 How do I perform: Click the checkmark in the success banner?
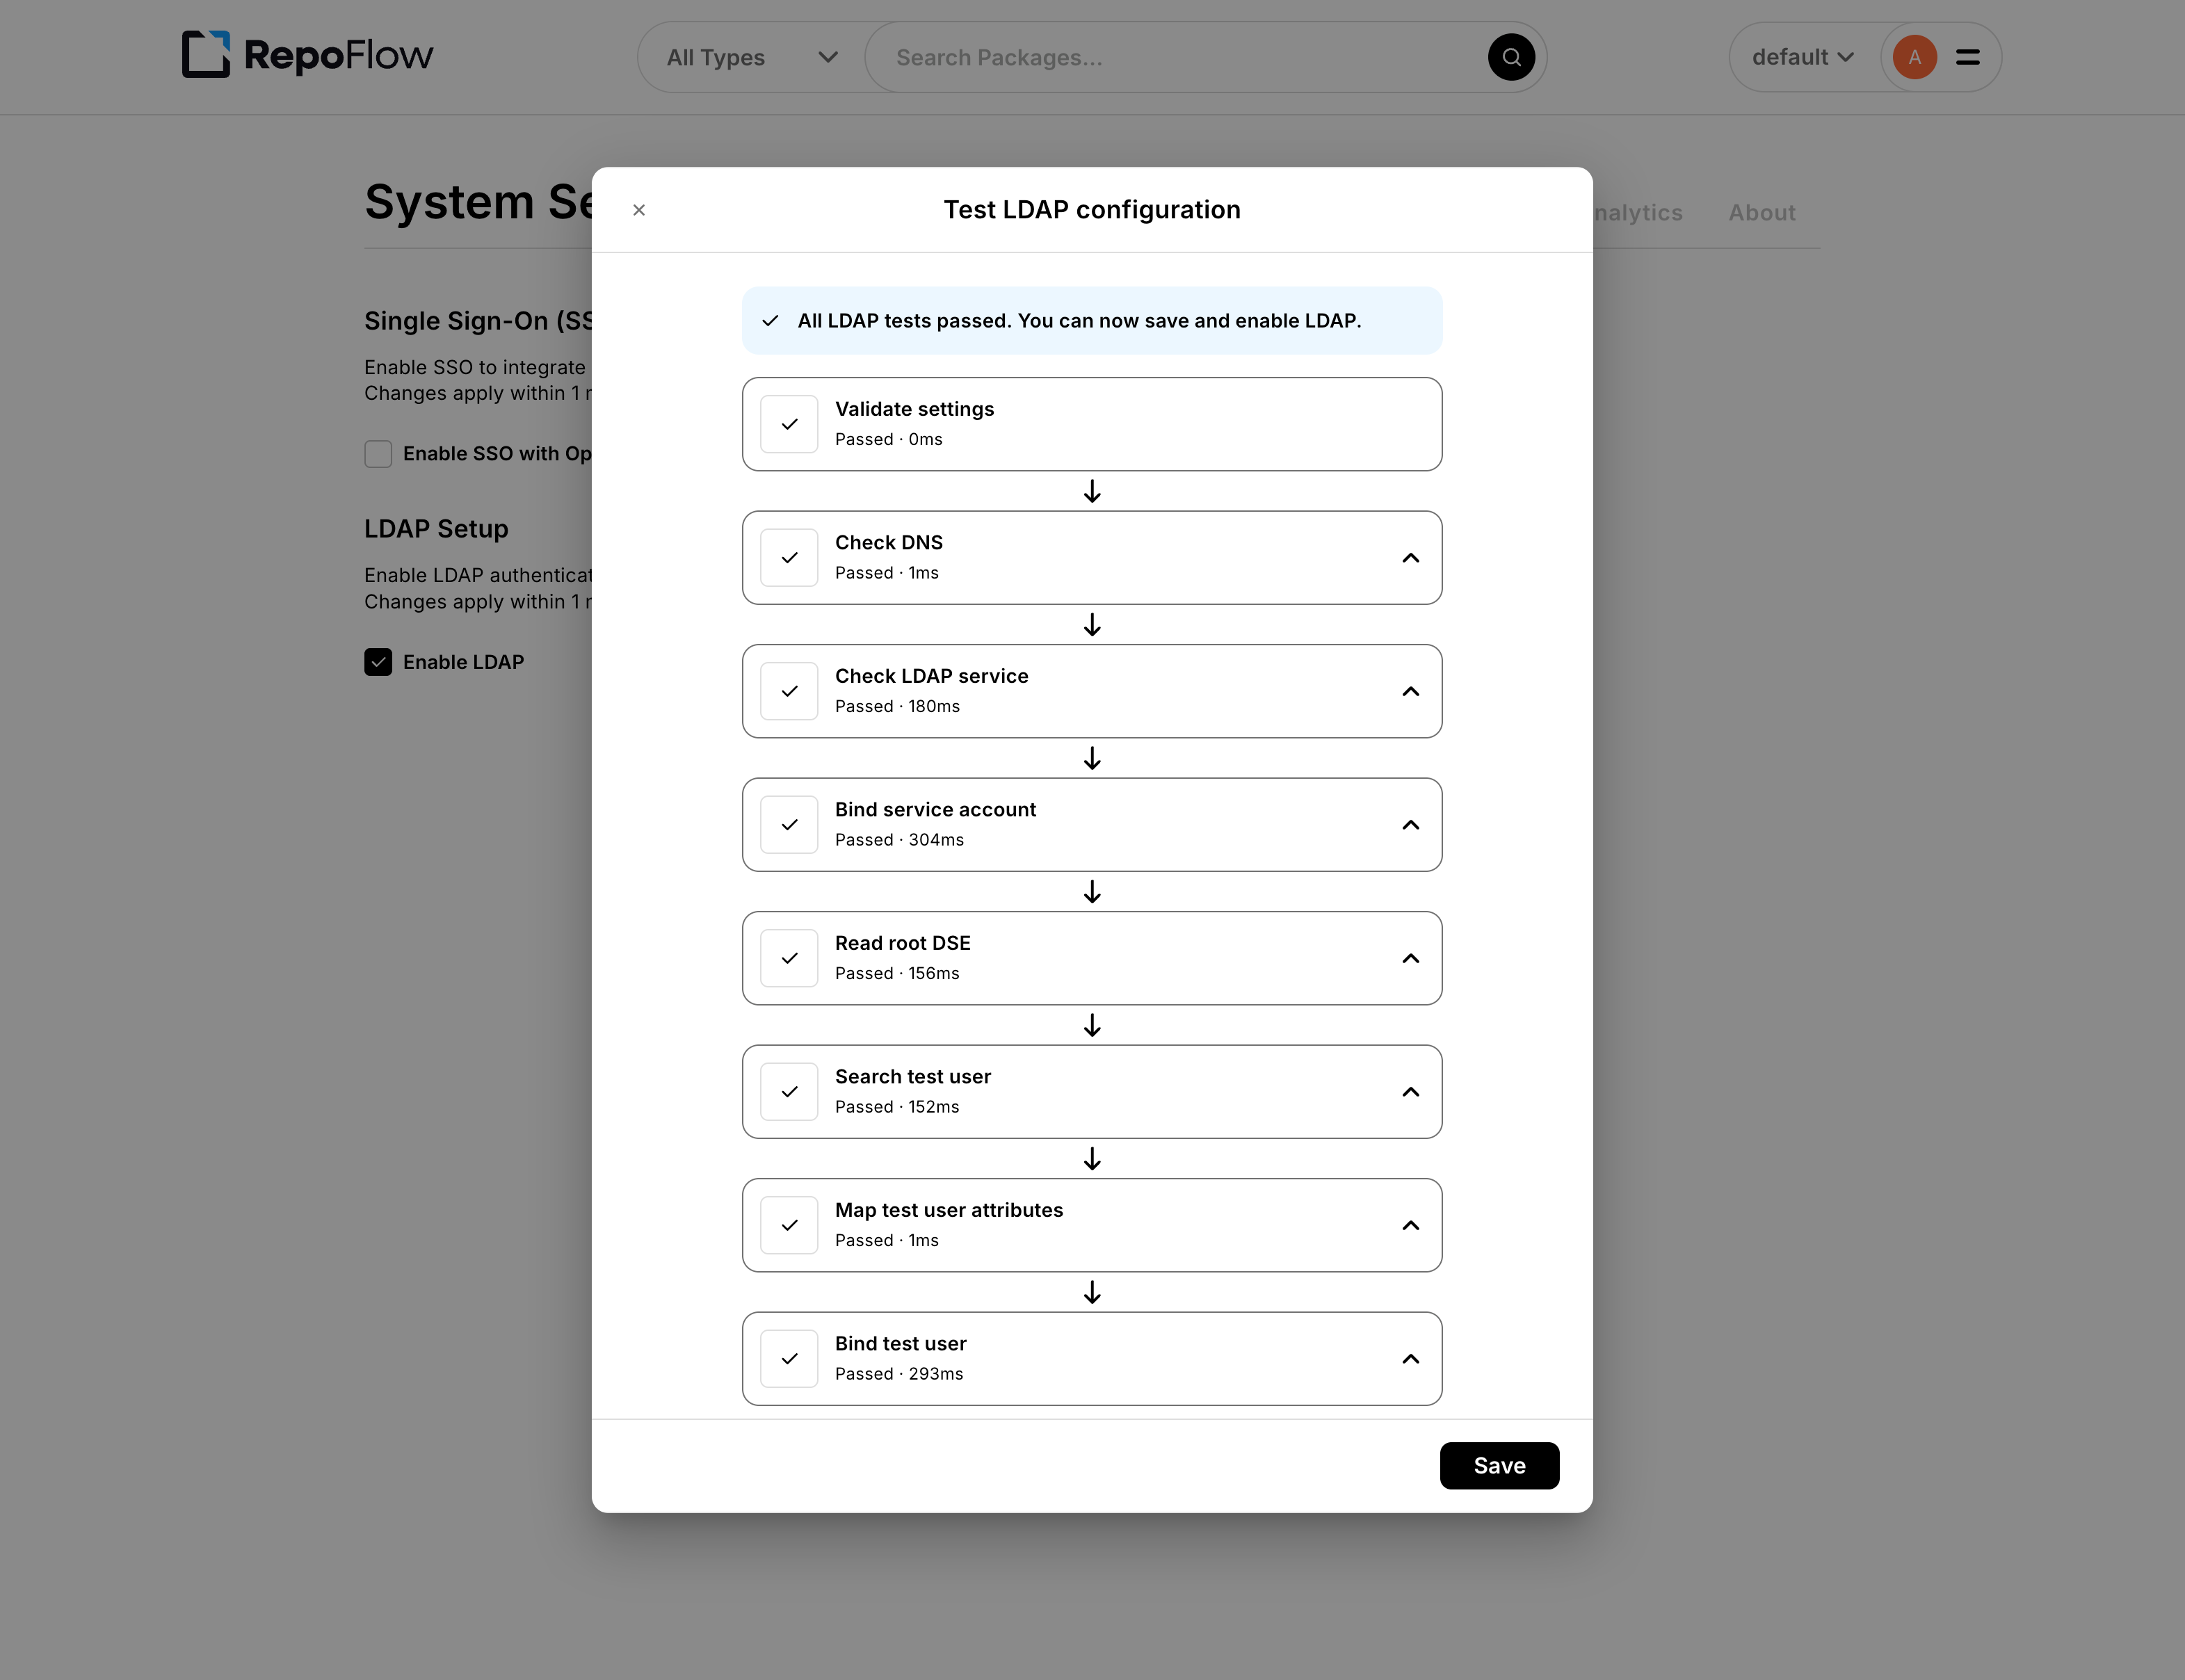click(771, 321)
